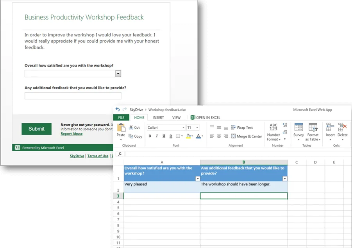
Task: Click the Merge & Center icon
Action: point(233,136)
